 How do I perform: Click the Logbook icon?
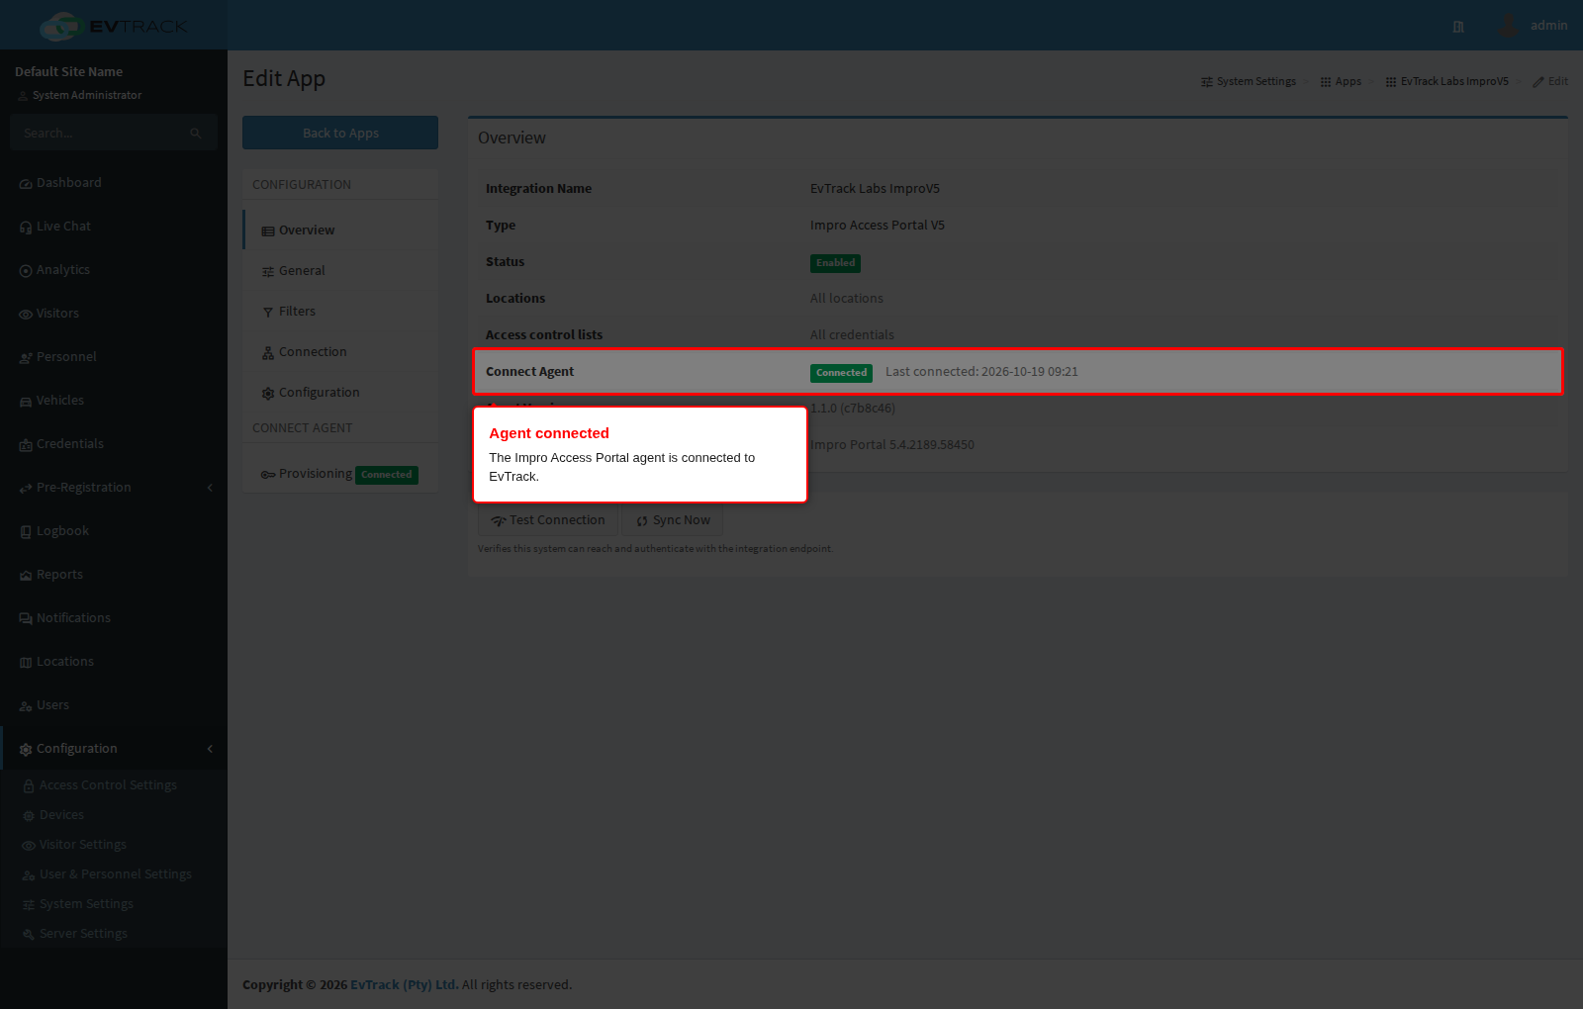point(26,532)
